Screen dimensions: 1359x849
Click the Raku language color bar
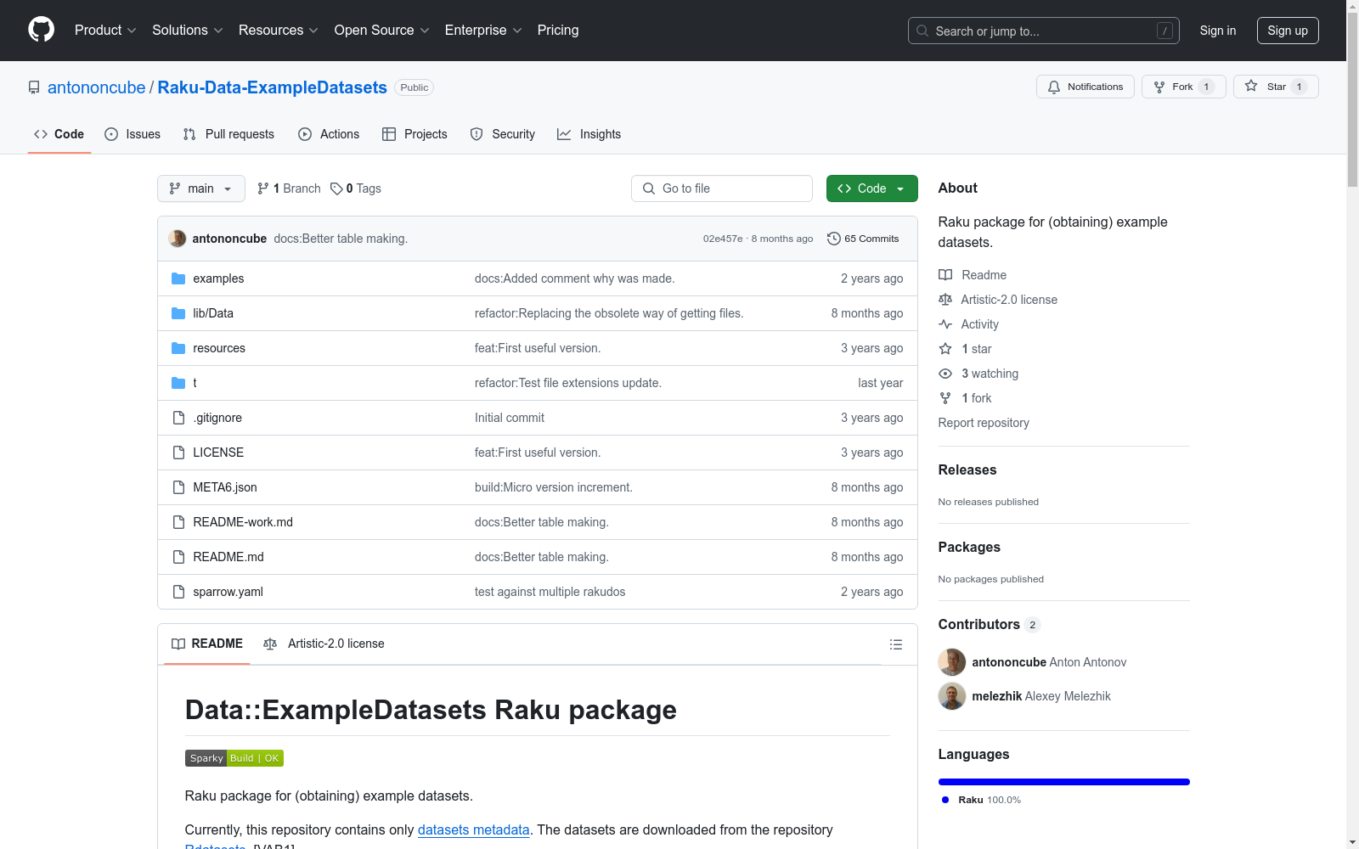pyautogui.click(x=1064, y=782)
